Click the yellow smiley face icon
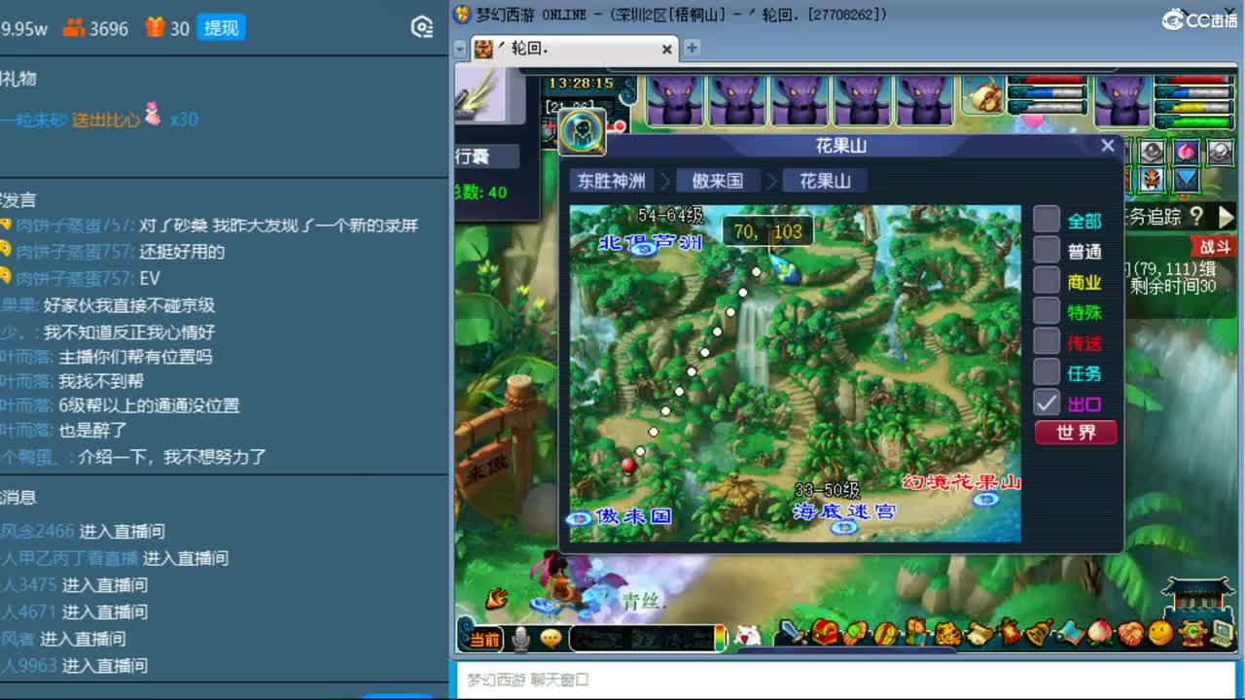This screenshot has width=1245, height=700. tap(1159, 634)
